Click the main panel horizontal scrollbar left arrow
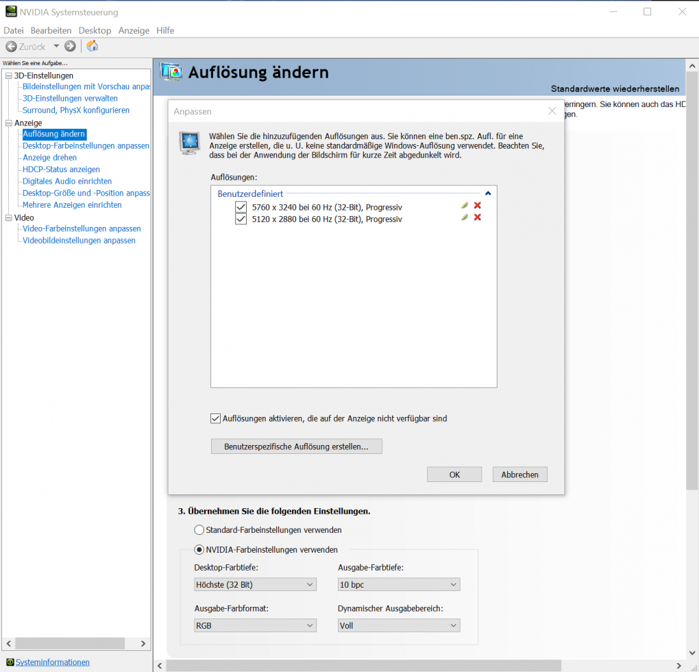The image size is (699, 672). pyautogui.click(x=160, y=666)
